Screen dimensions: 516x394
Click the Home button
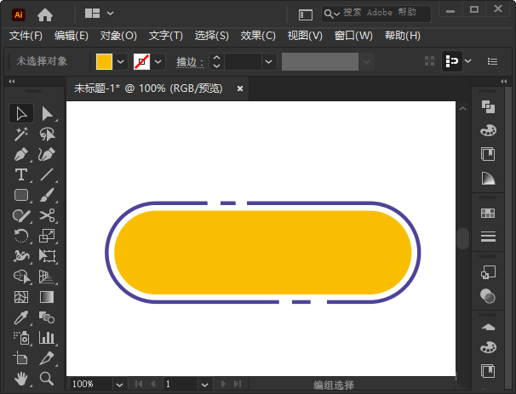(45, 14)
